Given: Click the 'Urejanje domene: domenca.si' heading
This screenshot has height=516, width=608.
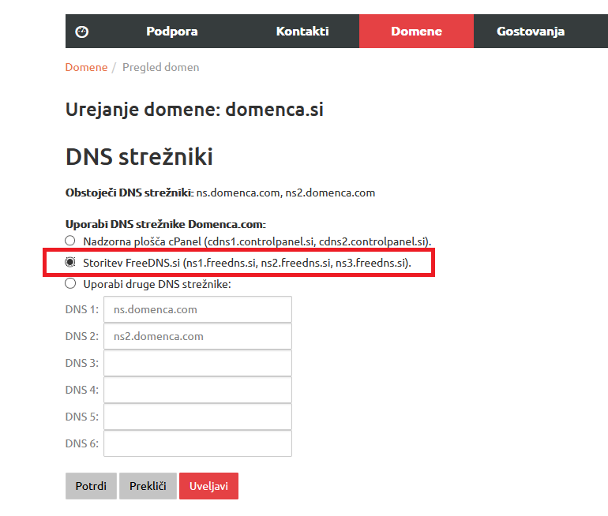Looking at the screenshot, I should point(194,110).
